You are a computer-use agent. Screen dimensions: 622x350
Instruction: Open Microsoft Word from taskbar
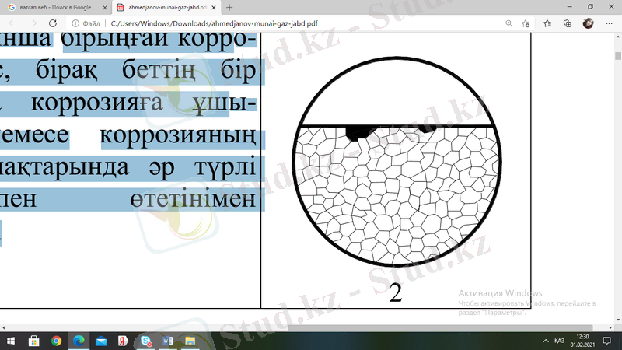point(168,341)
